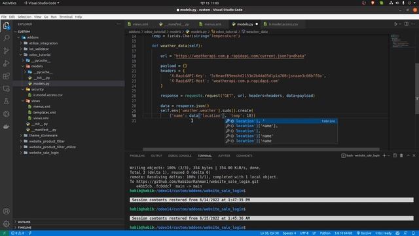Open the Selection menu
The image size is (419, 236).
click(x=24, y=16)
